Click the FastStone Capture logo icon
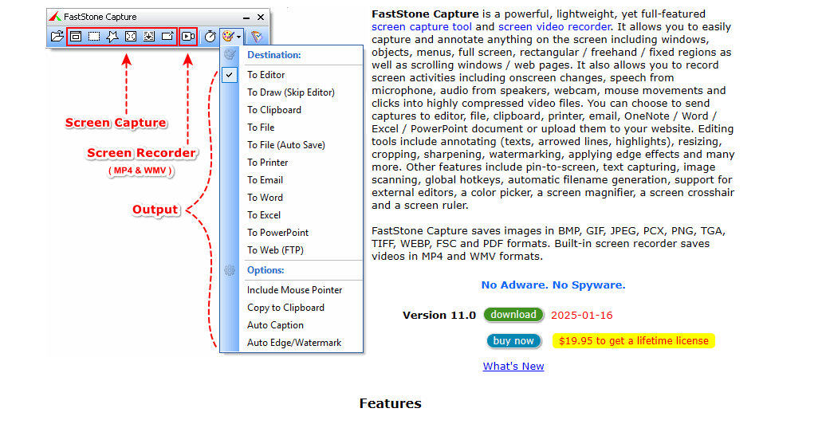The image size is (826, 428). click(x=55, y=17)
